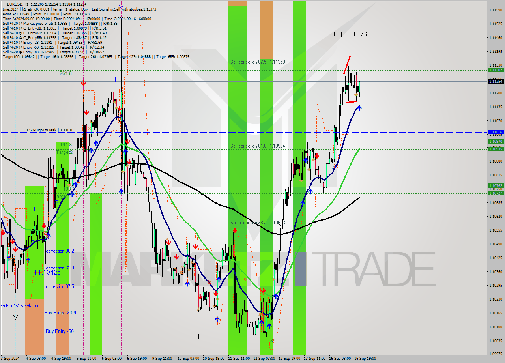This screenshot has width=505, height=363.
Task: Click the Time A:2024.09.06 15:00:00 line
Action: point(77,19)
